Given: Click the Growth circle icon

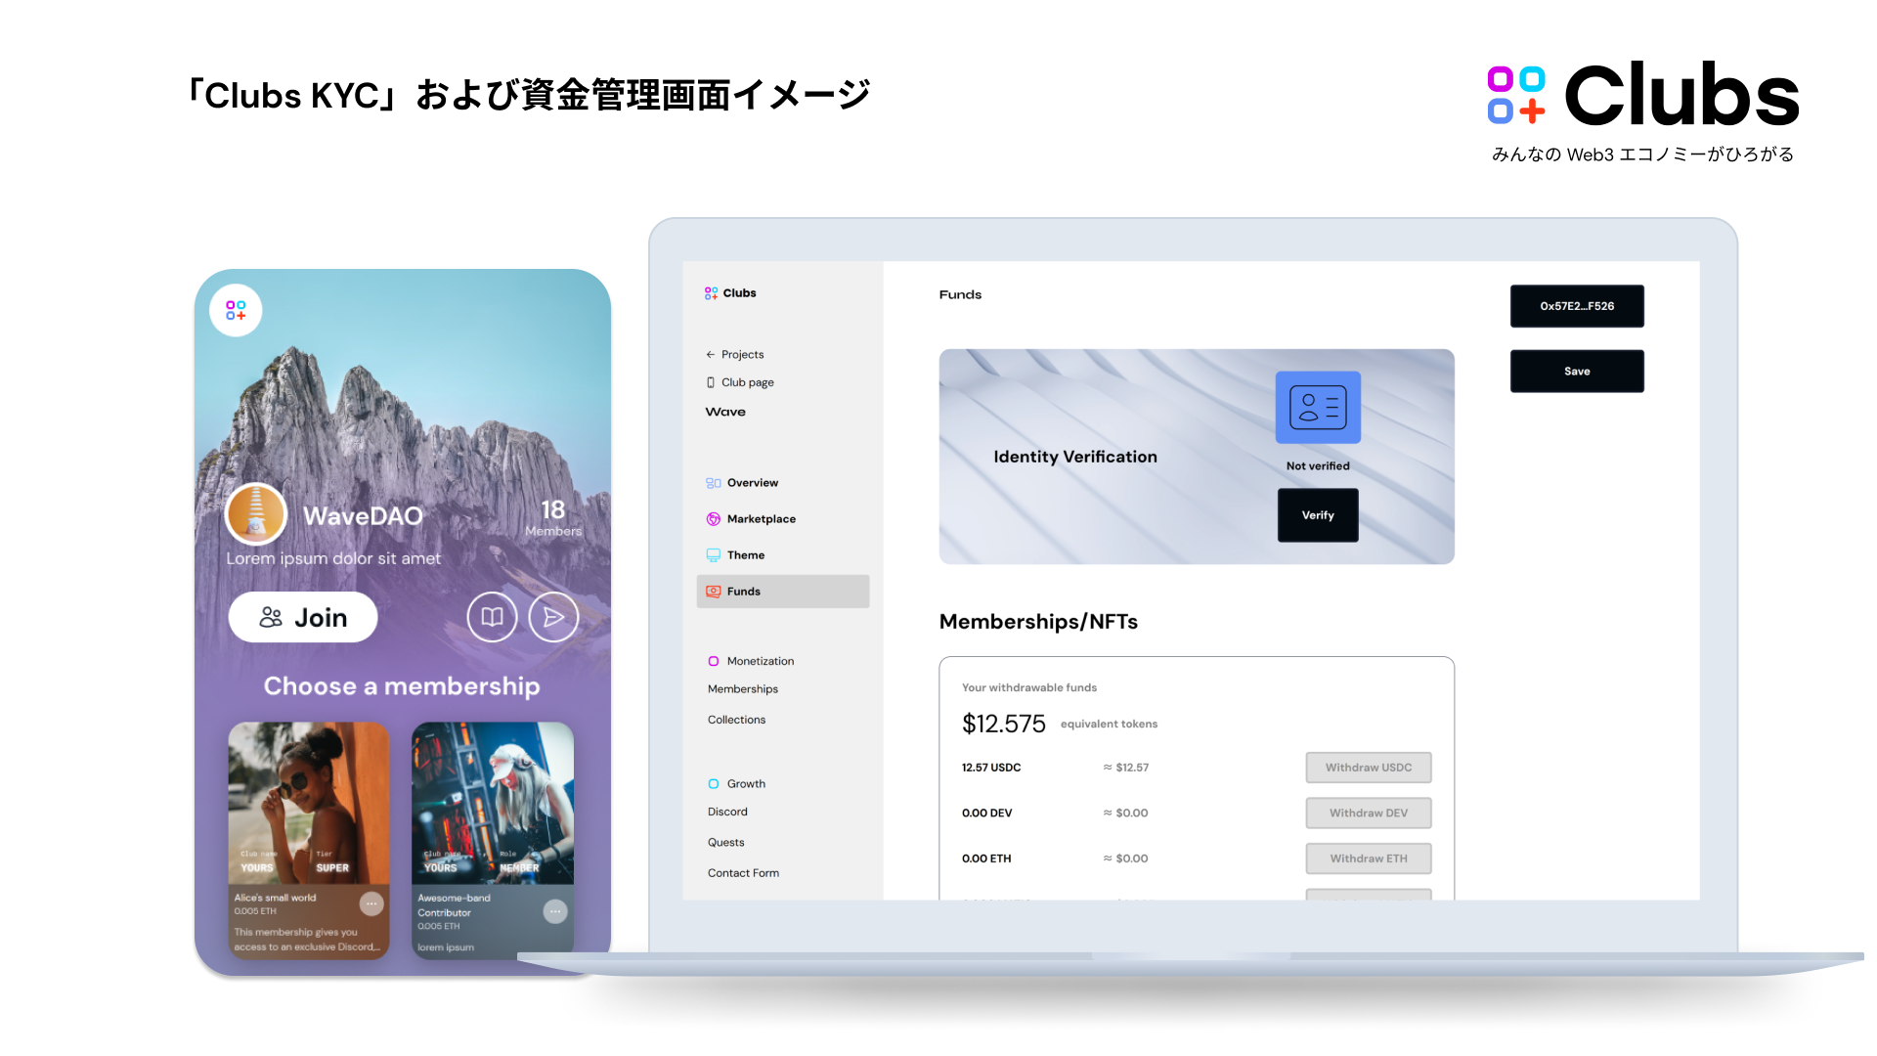Looking at the screenshot, I should (713, 783).
